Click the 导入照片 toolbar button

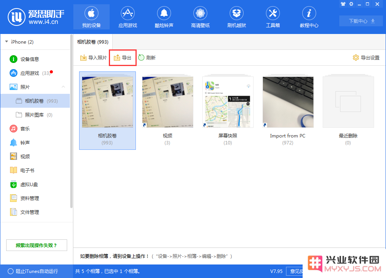click(x=93, y=58)
